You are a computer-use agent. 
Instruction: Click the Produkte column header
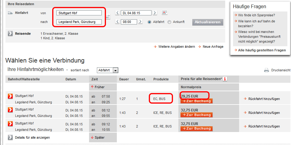(161, 79)
